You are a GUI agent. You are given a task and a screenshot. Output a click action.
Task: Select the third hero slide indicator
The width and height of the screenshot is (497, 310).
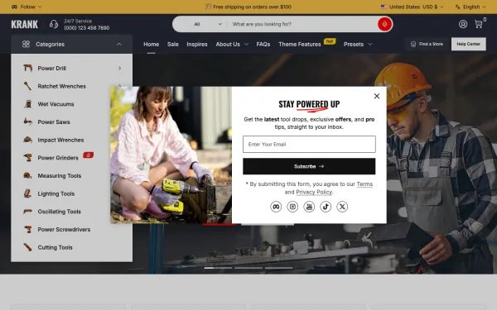pyautogui.click(x=278, y=268)
